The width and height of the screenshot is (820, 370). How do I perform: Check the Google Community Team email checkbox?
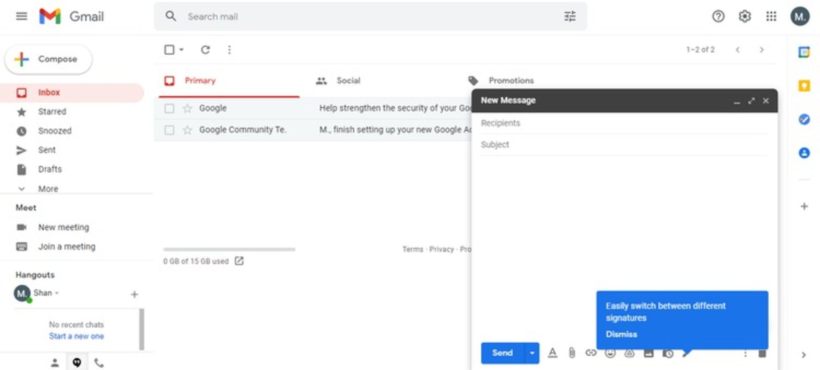170,130
